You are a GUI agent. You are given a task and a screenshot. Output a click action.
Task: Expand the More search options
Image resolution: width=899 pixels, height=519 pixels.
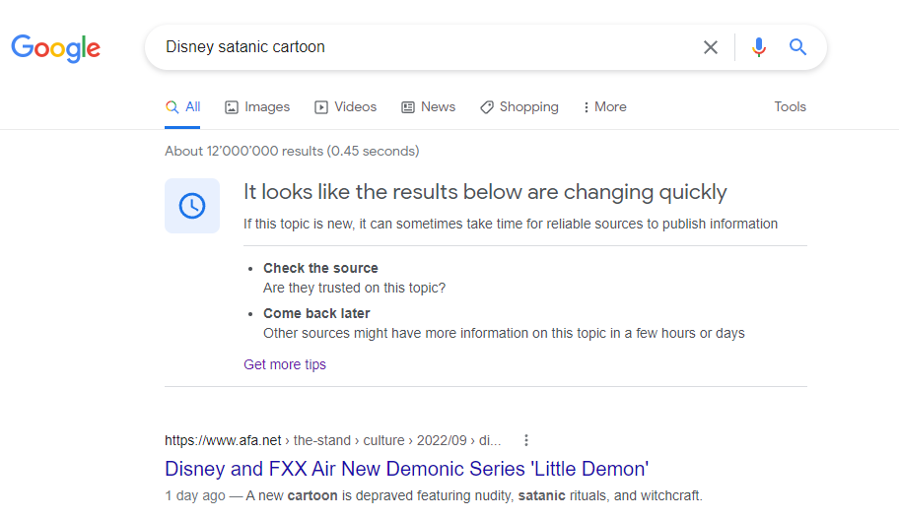(605, 107)
